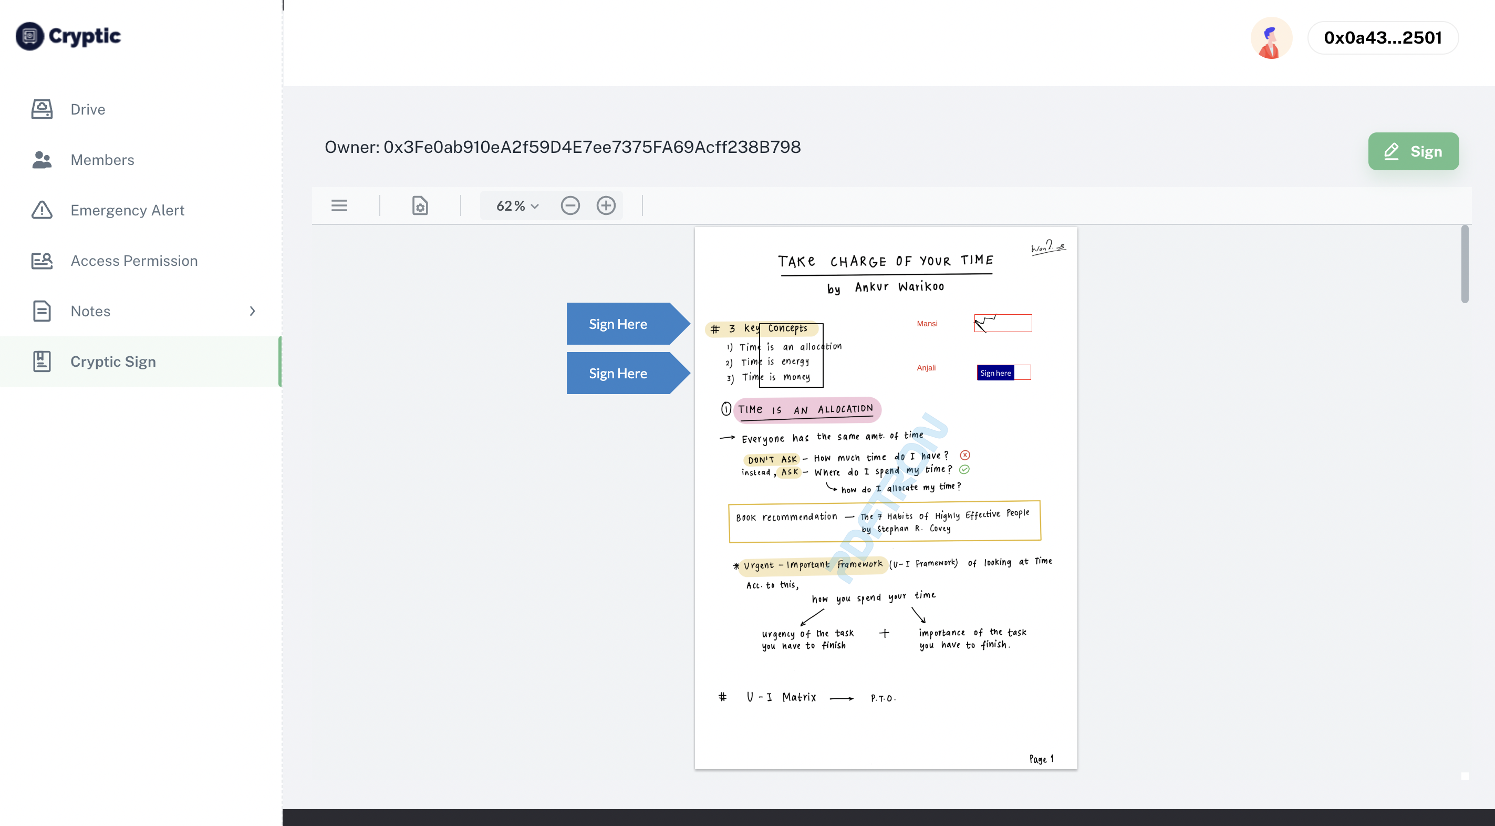Select the Cryptic Sign book icon

click(41, 361)
